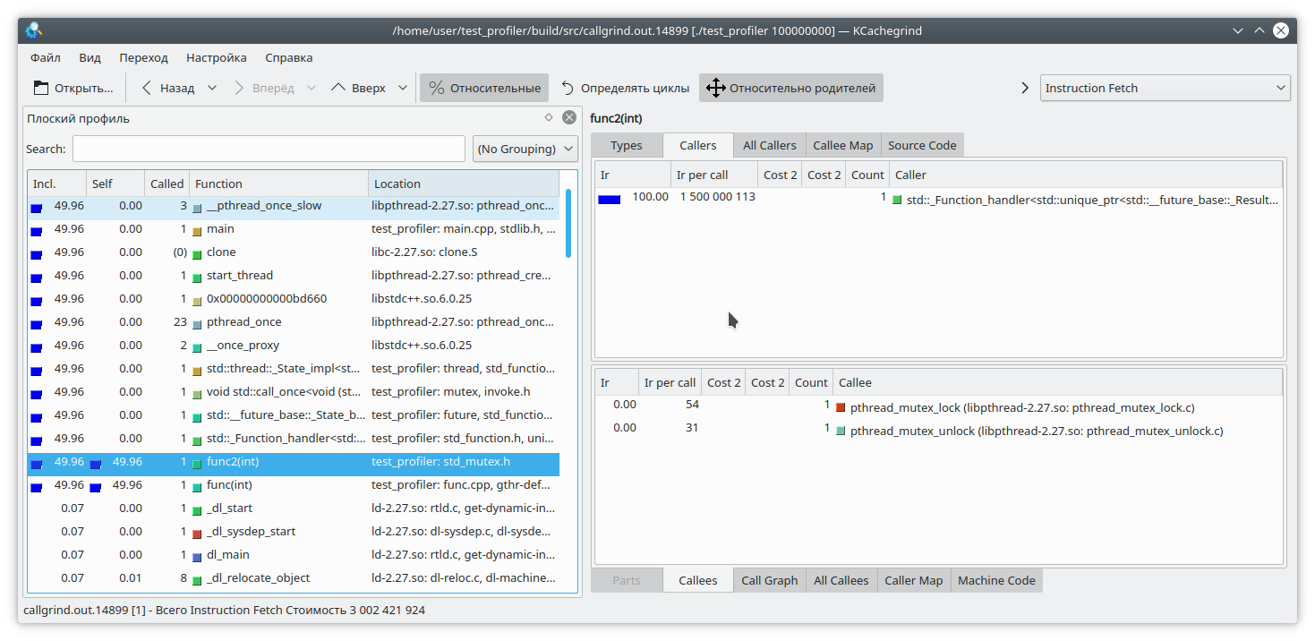Sort flat profile by Called column
The height and width of the screenshot is (641, 1315).
[167, 184]
